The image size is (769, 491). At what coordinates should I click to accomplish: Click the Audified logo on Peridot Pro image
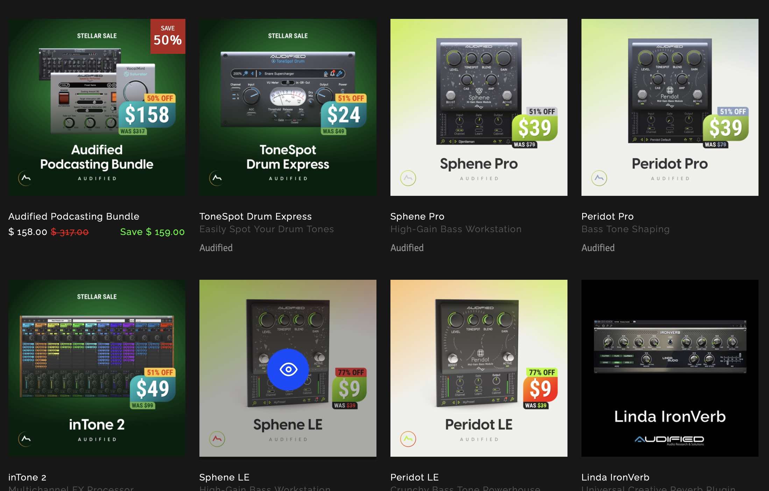point(599,178)
